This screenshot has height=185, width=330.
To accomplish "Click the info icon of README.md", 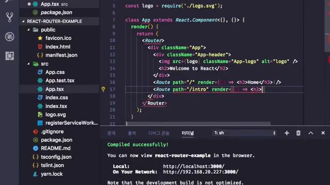I will (36, 149).
